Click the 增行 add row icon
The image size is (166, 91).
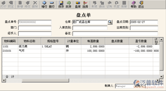click(44, 5)
